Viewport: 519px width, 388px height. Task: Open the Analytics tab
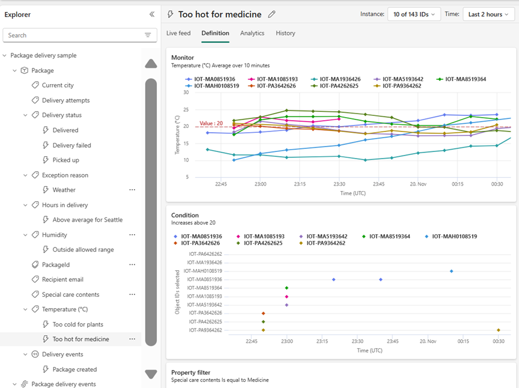(x=252, y=33)
